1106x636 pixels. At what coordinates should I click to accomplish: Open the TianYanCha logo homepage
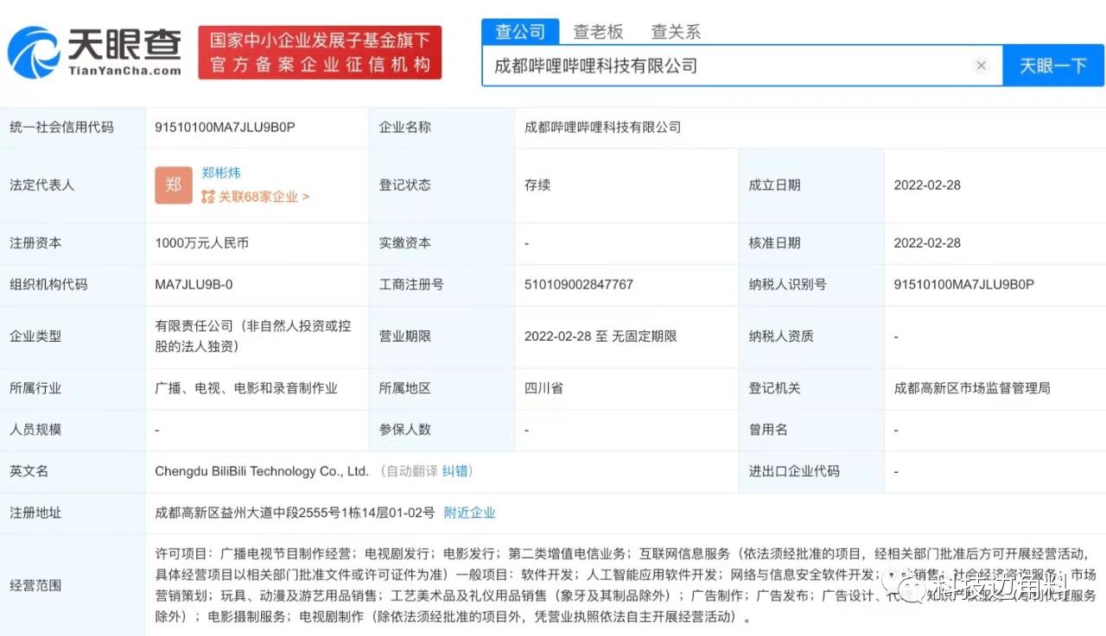point(95,52)
